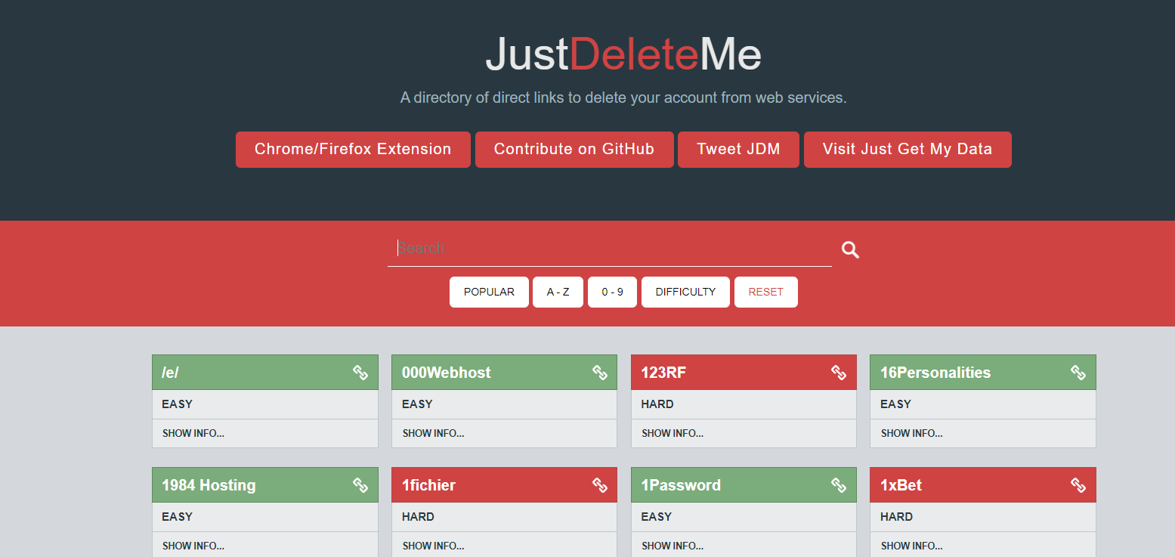The height and width of the screenshot is (557, 1175).
Task: Expand Show Info for 1Password
Action: (673, 546)
